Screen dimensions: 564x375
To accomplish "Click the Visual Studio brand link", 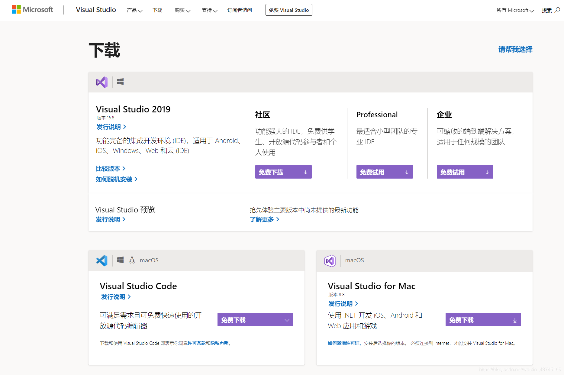I will 96,10.
